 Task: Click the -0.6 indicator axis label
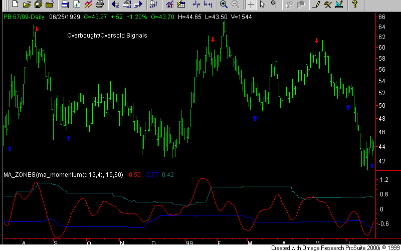click(x=383, y=224)
